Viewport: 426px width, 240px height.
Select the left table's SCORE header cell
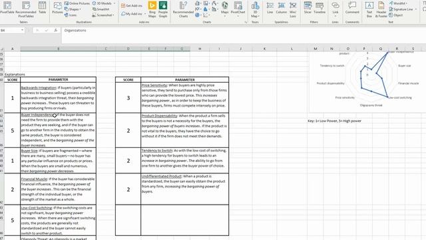click(x=12, y=80)
